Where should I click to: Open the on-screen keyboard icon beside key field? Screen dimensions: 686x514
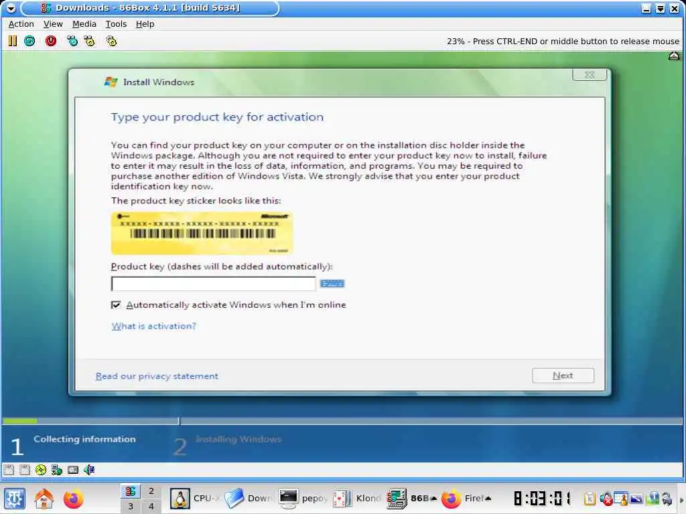coord(332,284)
